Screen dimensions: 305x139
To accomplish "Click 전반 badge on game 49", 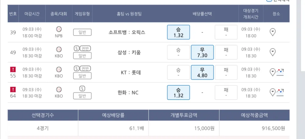I will point(85,49).
